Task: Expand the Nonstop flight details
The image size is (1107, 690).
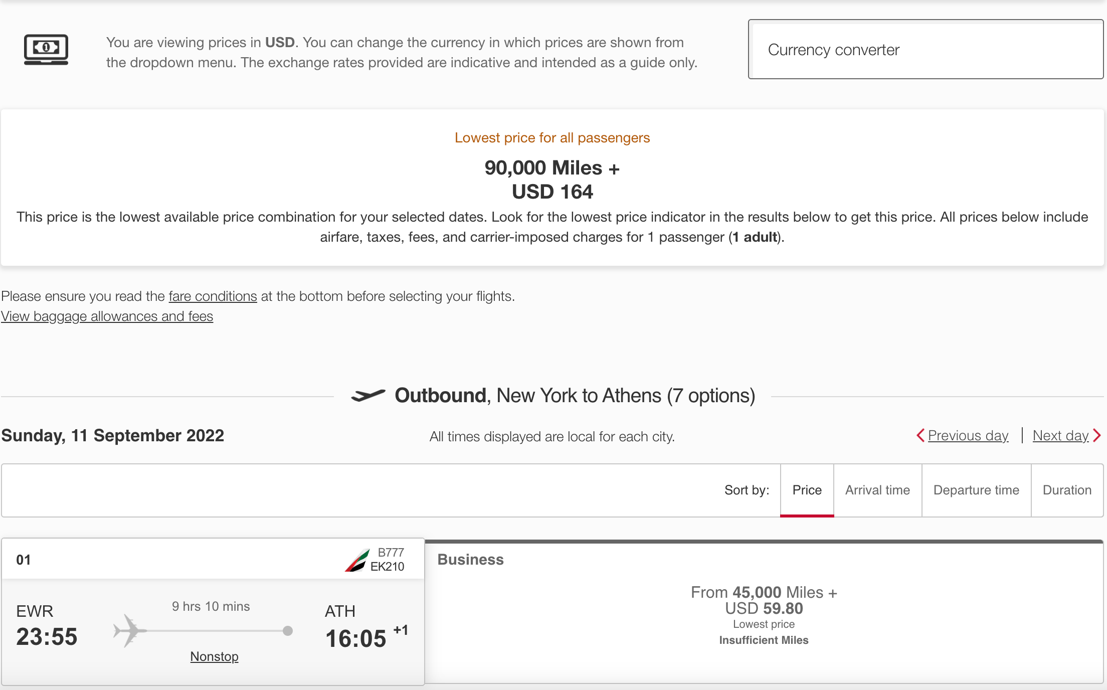Action: (x=214, y=656)
